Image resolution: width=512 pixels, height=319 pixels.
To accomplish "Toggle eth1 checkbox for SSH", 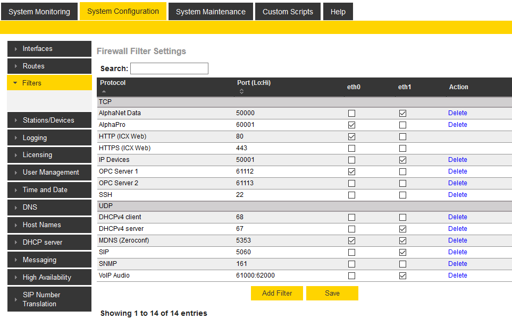I will (x=402, y=195).
